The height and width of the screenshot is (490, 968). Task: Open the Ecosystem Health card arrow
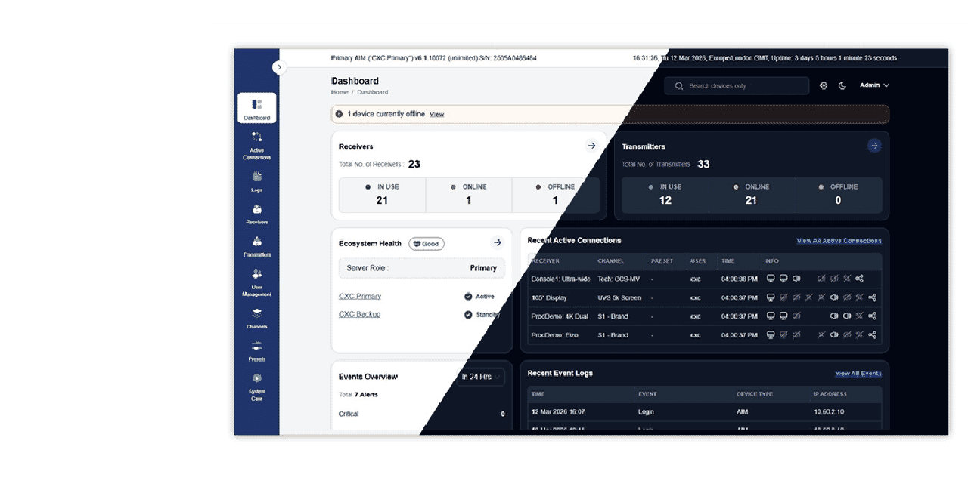pos(497,243)
